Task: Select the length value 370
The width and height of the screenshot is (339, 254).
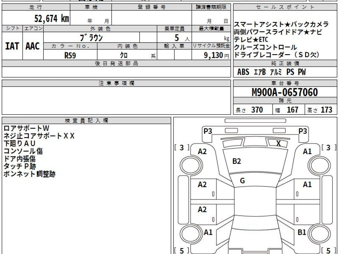Action: pos(257,110)
